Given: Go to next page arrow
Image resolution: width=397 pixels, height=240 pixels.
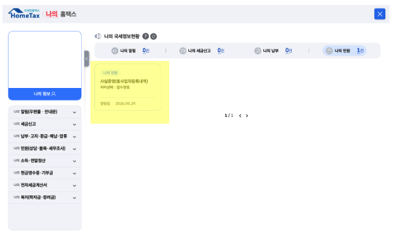Looking at the screenshot, I should 247,116.
